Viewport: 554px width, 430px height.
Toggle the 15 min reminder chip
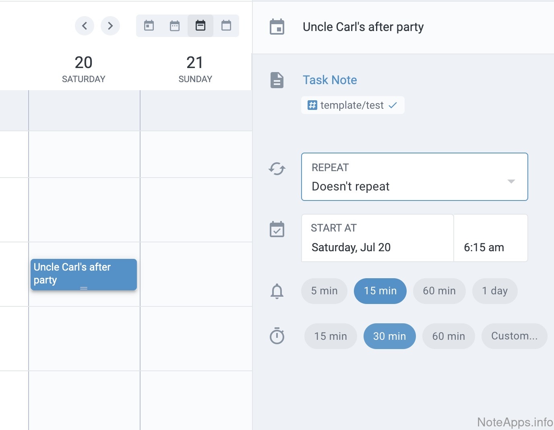click(380, 291)
